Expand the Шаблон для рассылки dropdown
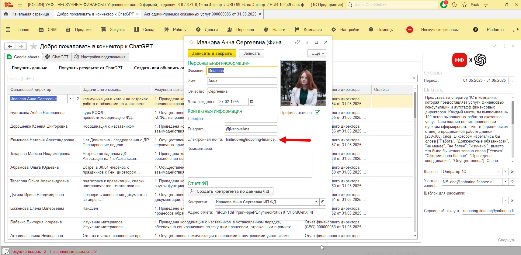This screenshot has width=521, height=255. pos(505,200)
